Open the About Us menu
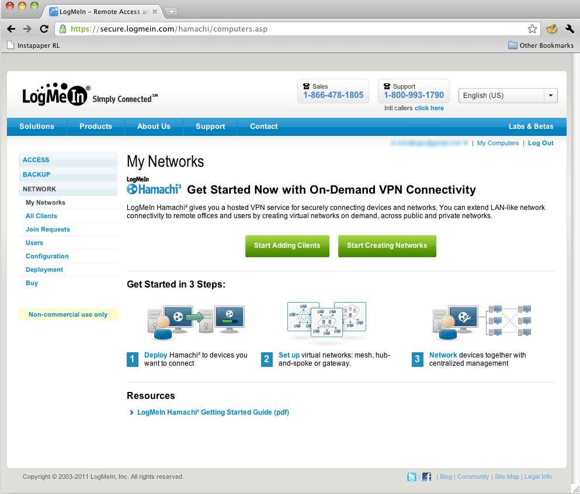 tap(154, 127)
